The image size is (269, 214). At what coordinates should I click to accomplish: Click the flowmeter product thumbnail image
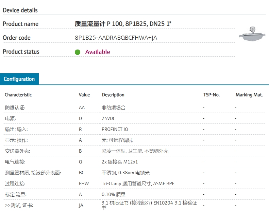click(252, 34)
